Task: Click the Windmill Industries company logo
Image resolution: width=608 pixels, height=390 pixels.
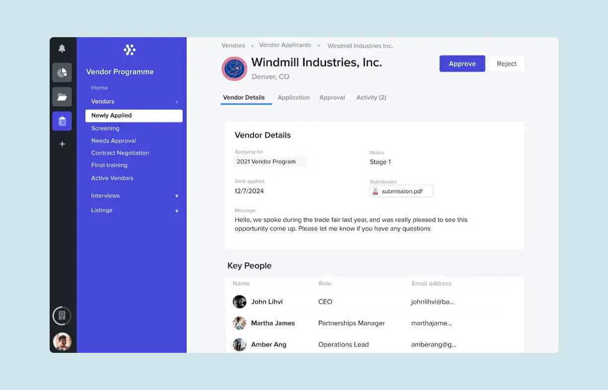Action: tap(234, 69)
